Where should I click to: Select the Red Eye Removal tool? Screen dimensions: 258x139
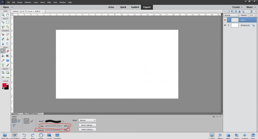tap(3, 35)
